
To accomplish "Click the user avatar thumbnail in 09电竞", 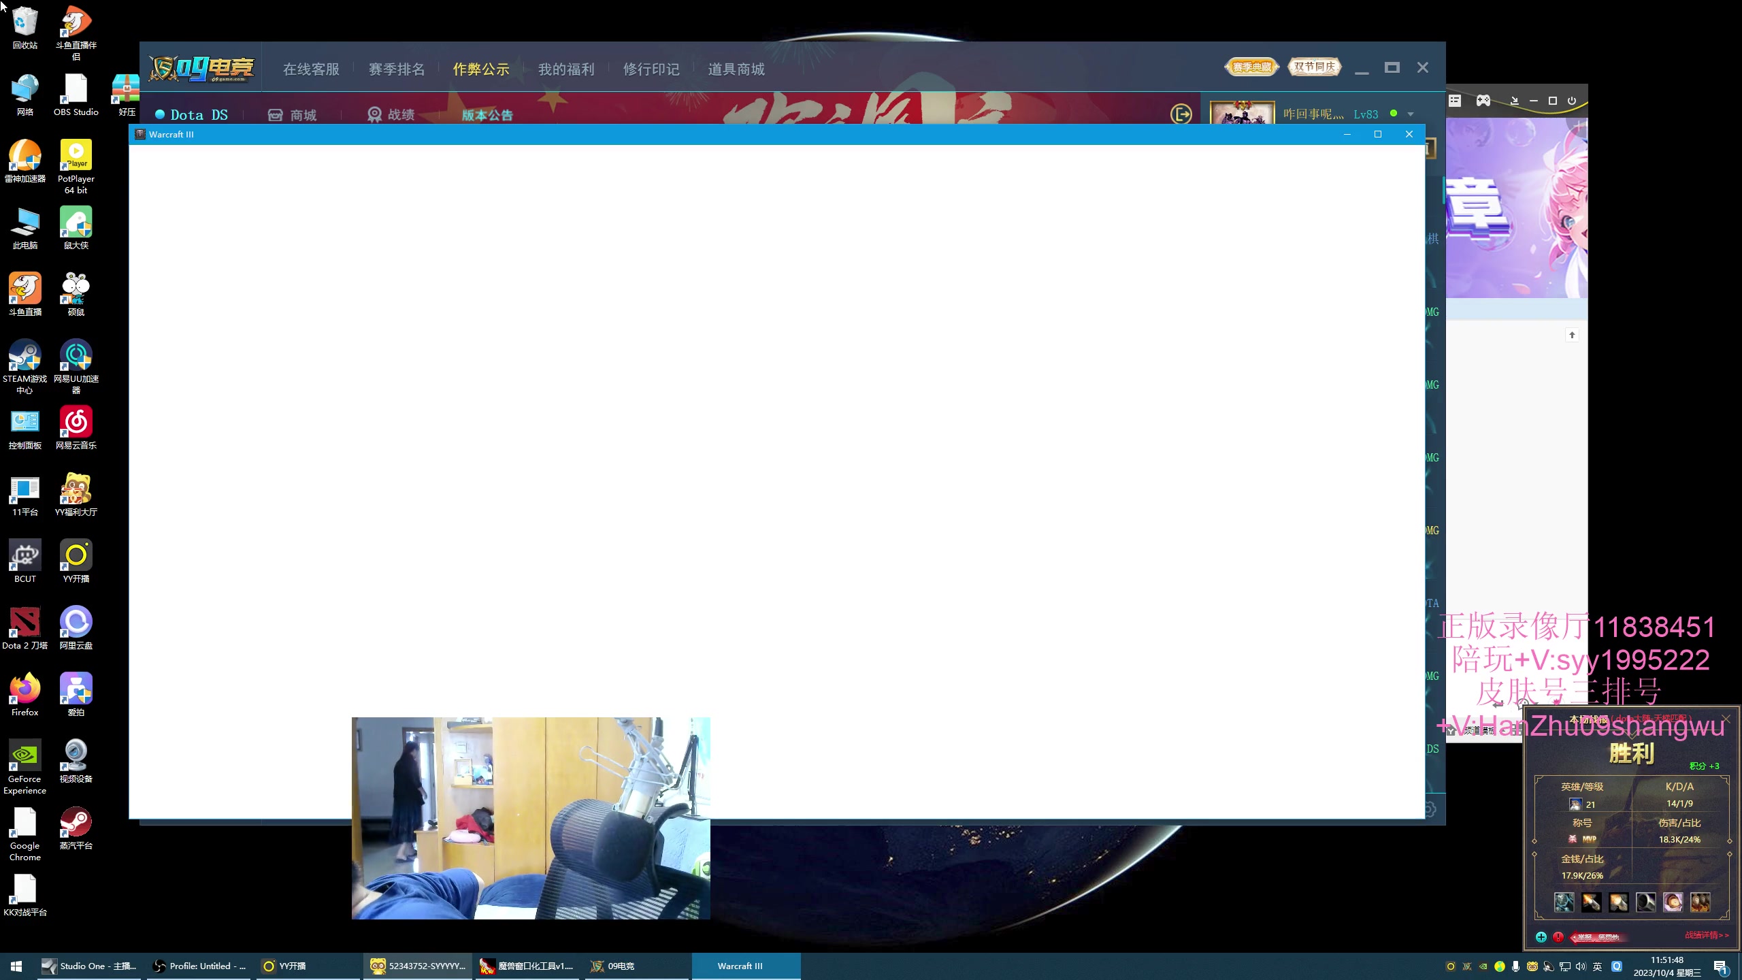I will (x=1242, y=113).
